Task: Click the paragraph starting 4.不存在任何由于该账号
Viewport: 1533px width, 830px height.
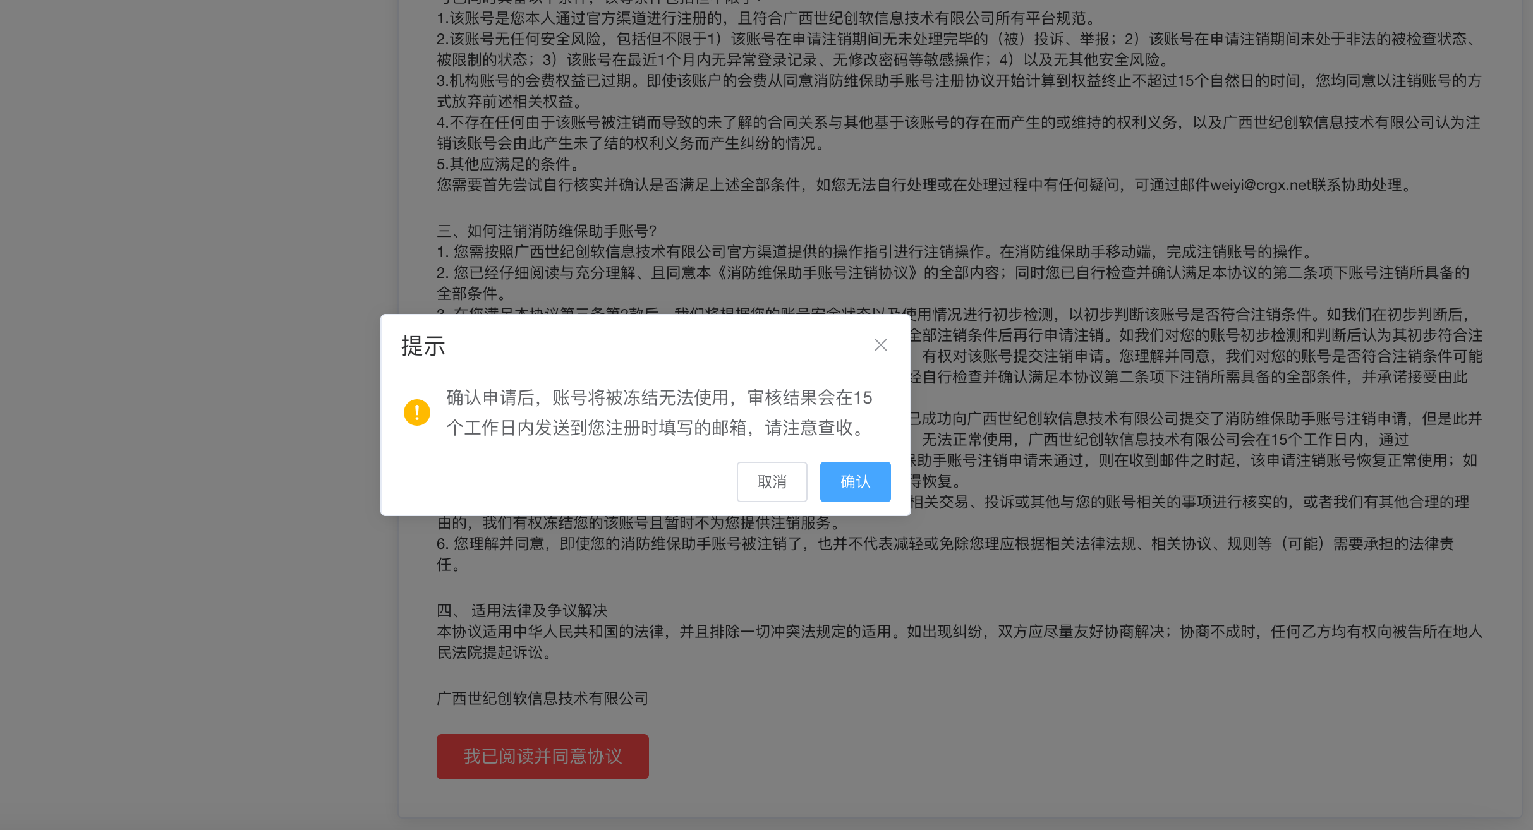Action: pos(959,133)
